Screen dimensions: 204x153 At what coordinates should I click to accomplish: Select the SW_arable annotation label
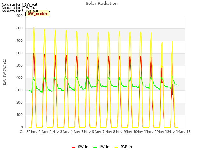point(38,13)
